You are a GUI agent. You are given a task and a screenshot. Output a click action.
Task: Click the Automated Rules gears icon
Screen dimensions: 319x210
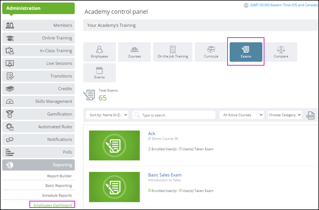click(10, 127)
